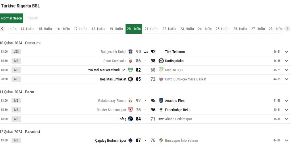Expand the Çağdaş Bodrum Spor match row
Screen dimensions: 291x148
point(286,141)
